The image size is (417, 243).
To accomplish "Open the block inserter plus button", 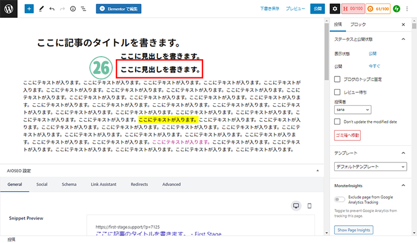I will pyautogui.click(x=29, y=9).
